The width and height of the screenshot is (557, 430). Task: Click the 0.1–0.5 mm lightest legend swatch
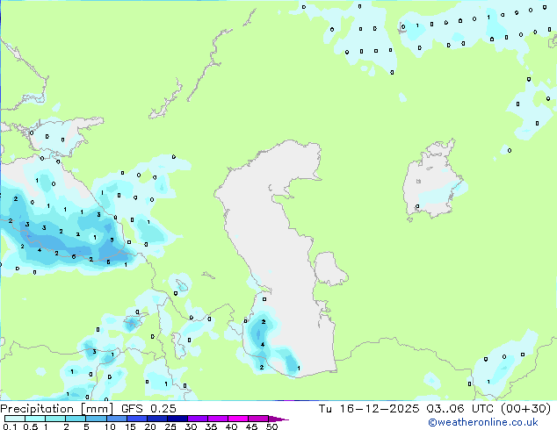pyautogui.click(x=15, y=419)
